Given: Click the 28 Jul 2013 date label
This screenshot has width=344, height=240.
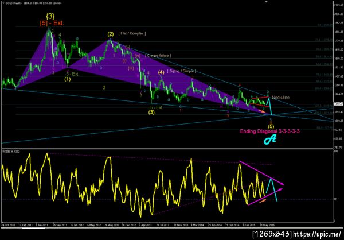Looking at the screenshot, I should [163, 225].
